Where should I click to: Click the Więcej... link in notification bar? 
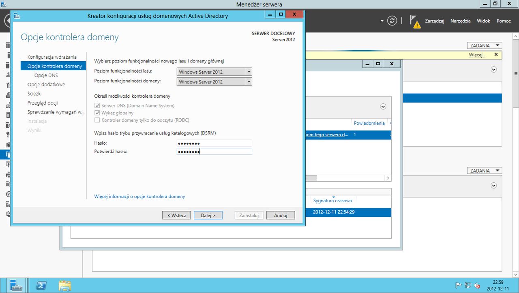point(477,55)
